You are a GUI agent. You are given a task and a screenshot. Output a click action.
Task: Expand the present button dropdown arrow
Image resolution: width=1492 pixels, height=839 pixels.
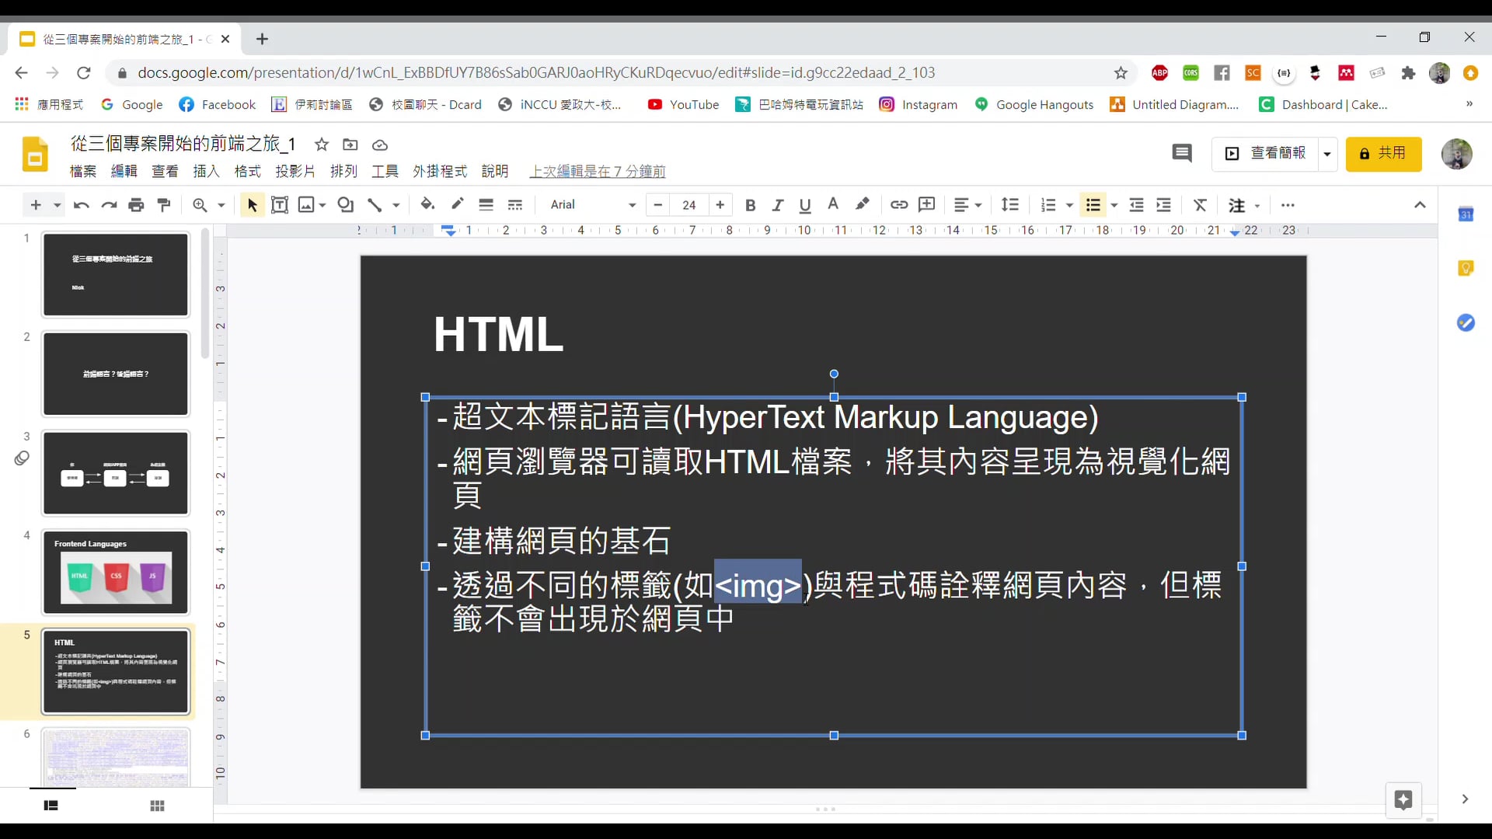1327,154
